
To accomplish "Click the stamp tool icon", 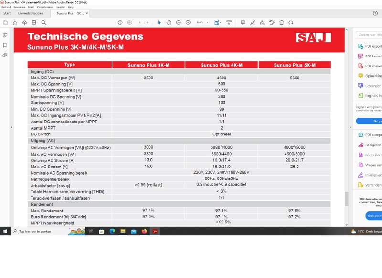I will pyautogui.click(x=272, y=22).
